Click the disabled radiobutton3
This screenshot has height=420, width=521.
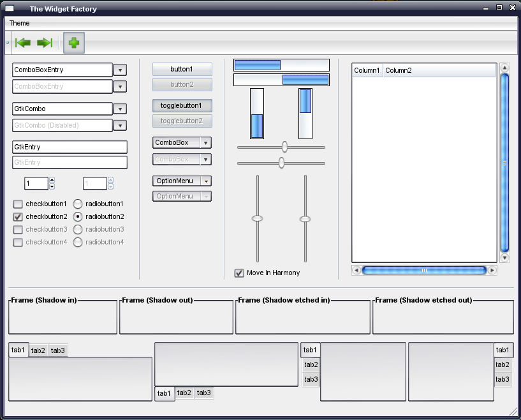(x=77, y=229)
